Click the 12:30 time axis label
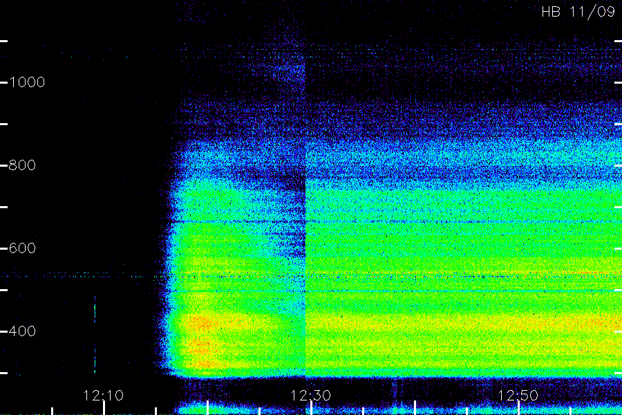This screenshot has width=622, height=415. 310,396
